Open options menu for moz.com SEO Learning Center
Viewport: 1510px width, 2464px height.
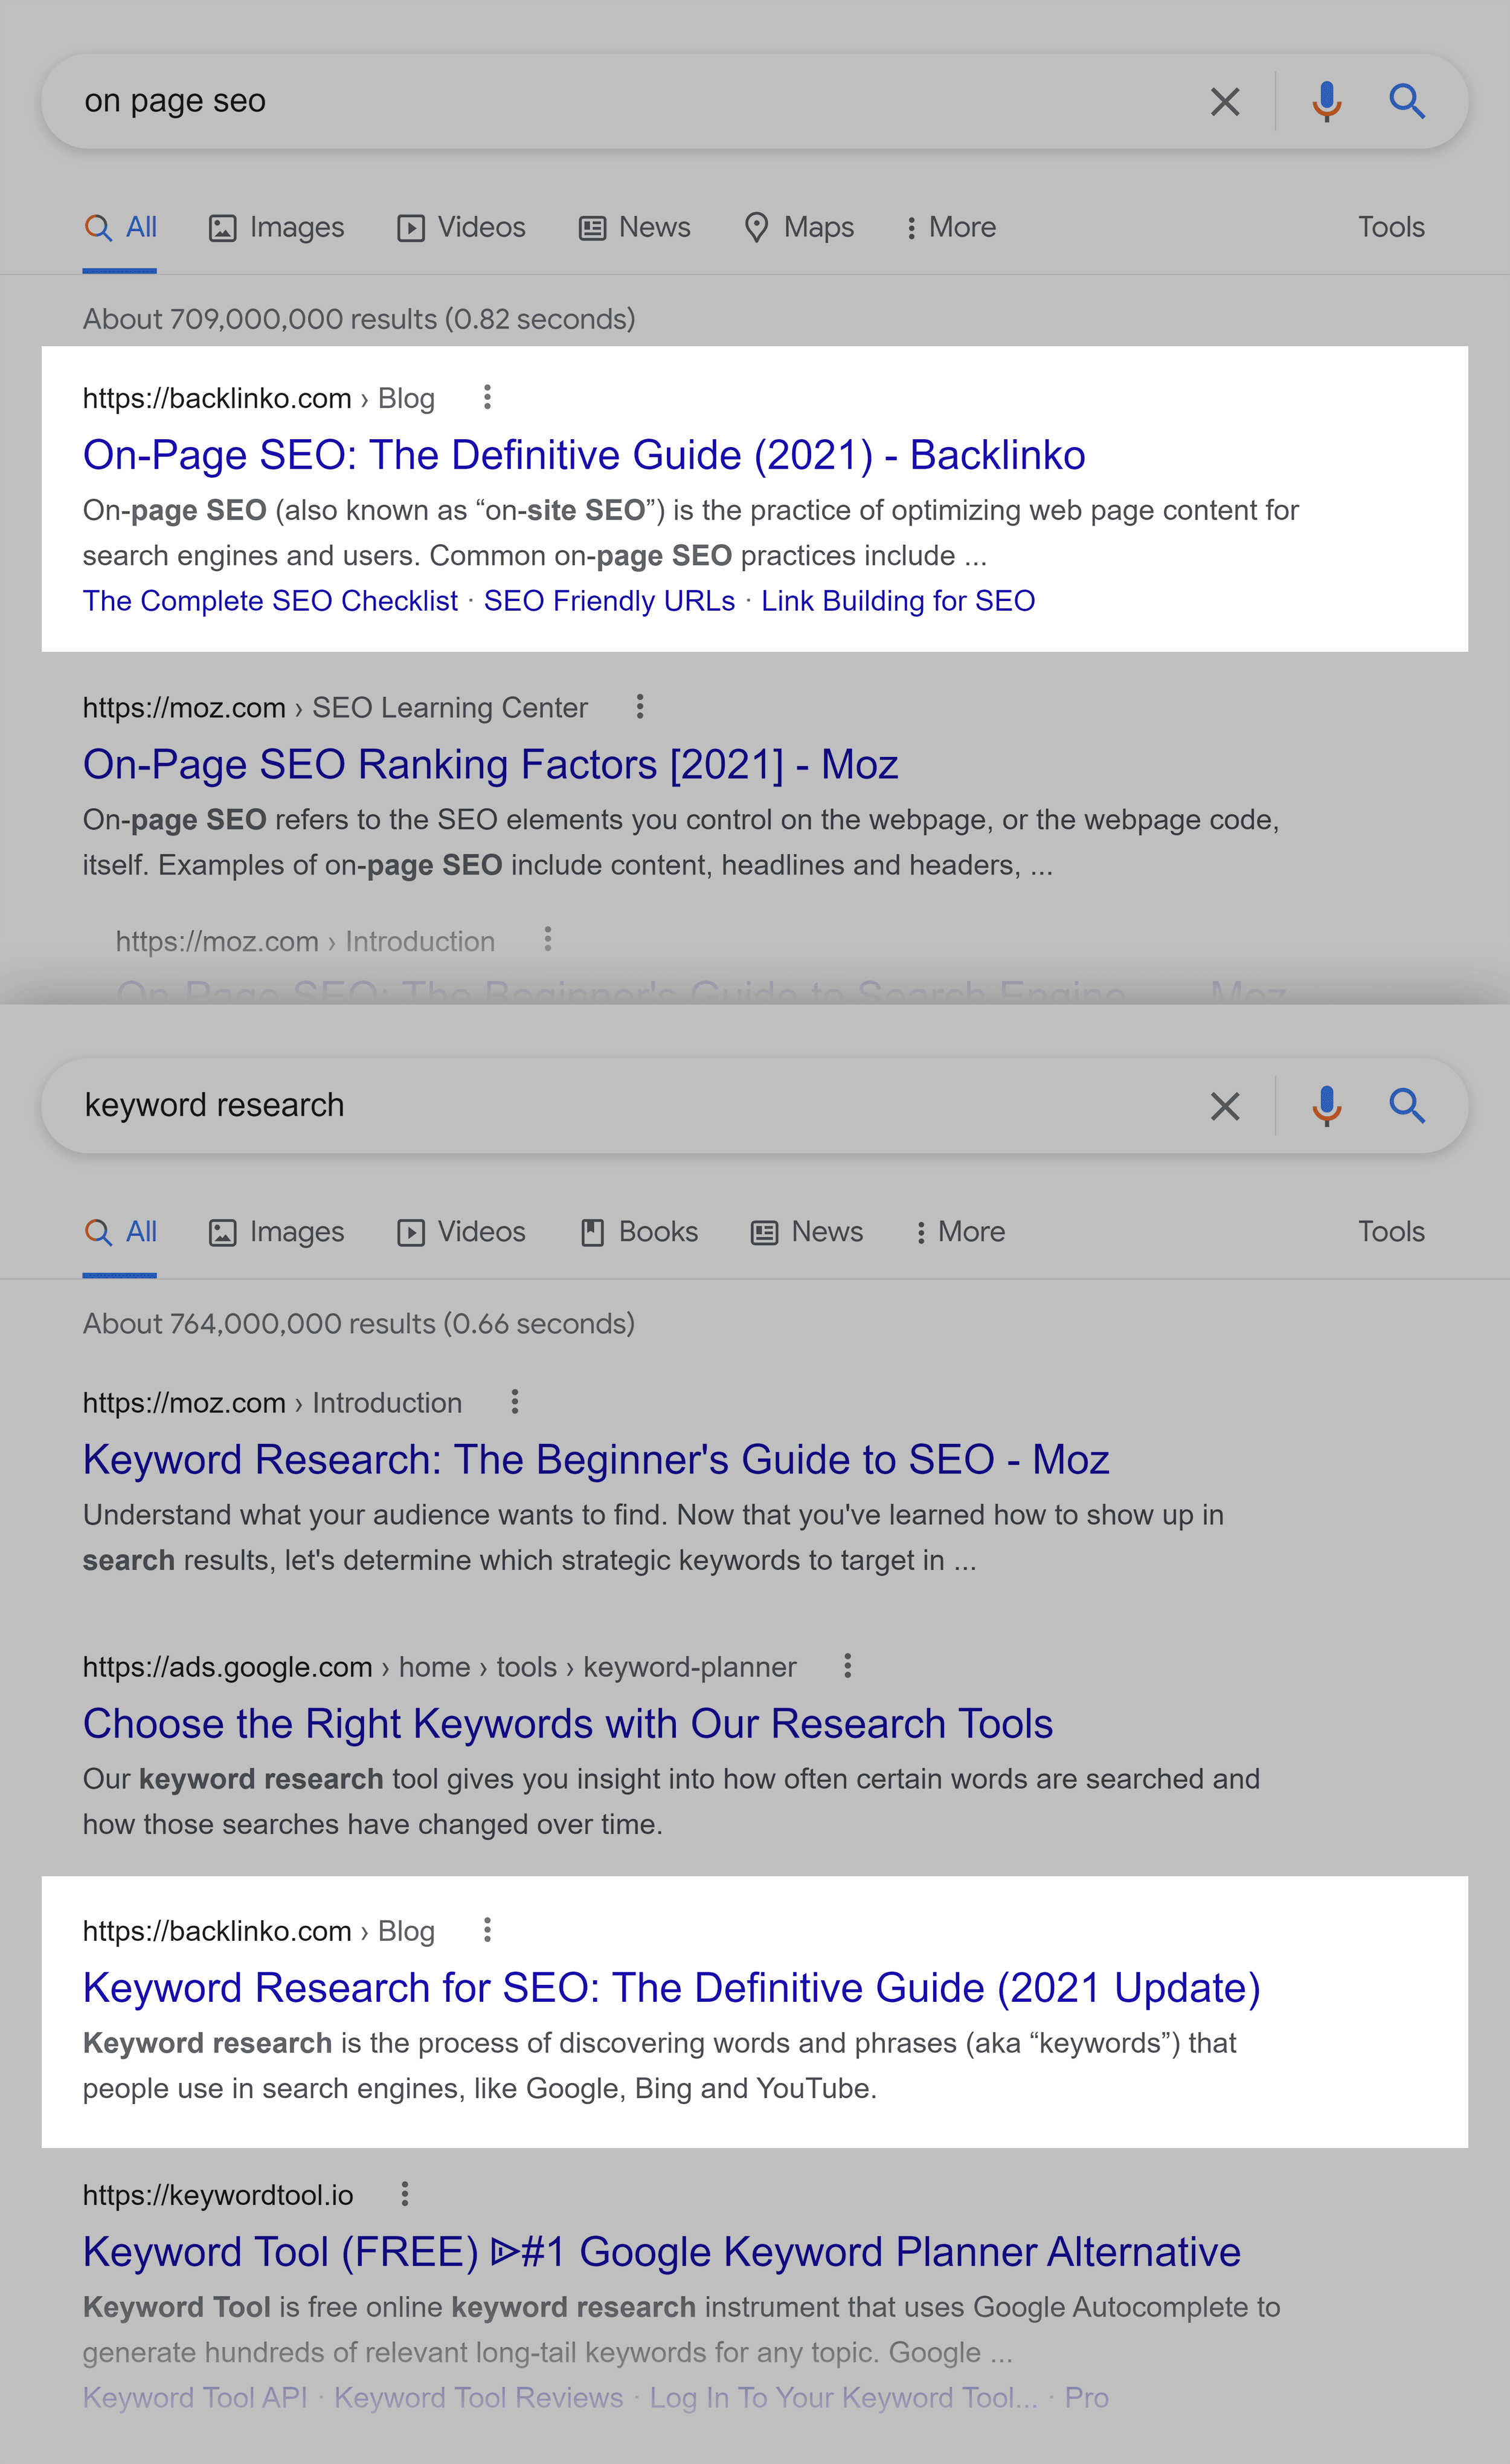click(x=640, y=706)
